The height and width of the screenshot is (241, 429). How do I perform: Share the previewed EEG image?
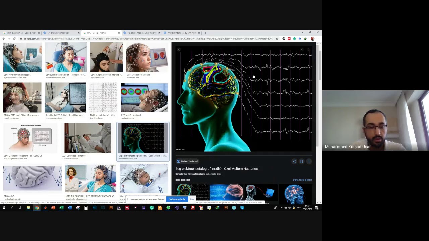click(294, 161)
